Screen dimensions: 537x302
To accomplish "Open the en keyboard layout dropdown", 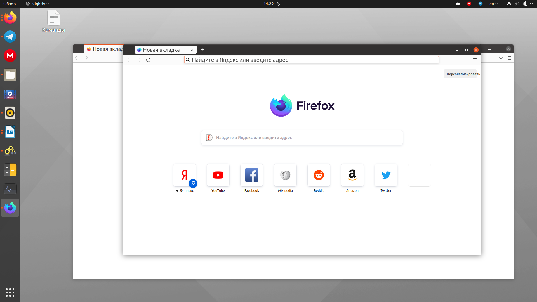I will [x=494, y=4].
